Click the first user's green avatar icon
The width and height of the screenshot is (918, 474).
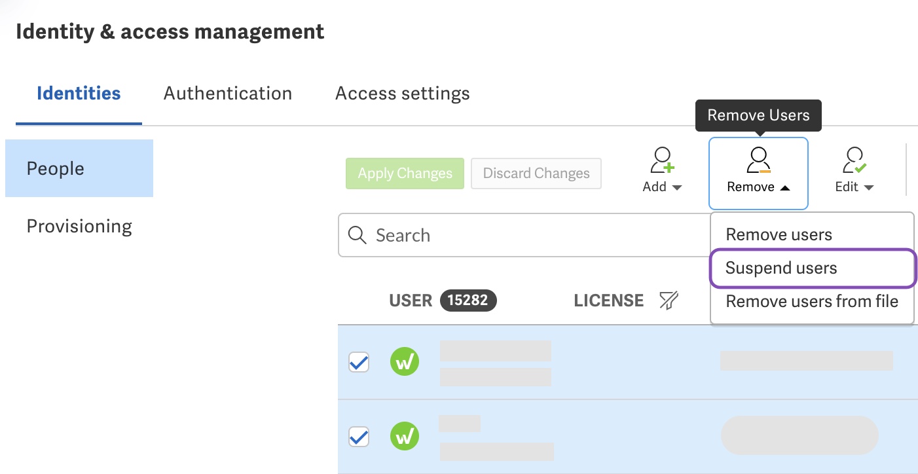405,361
